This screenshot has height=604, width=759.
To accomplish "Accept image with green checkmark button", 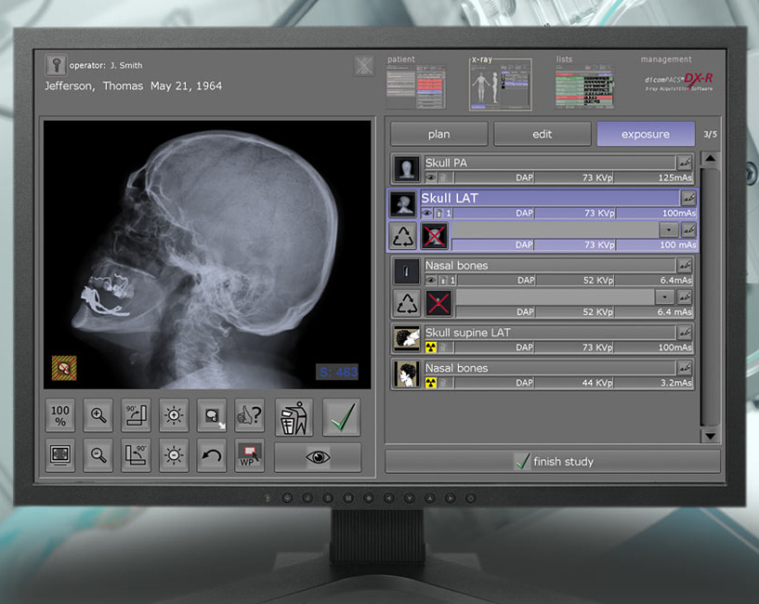I will point(341,417).
